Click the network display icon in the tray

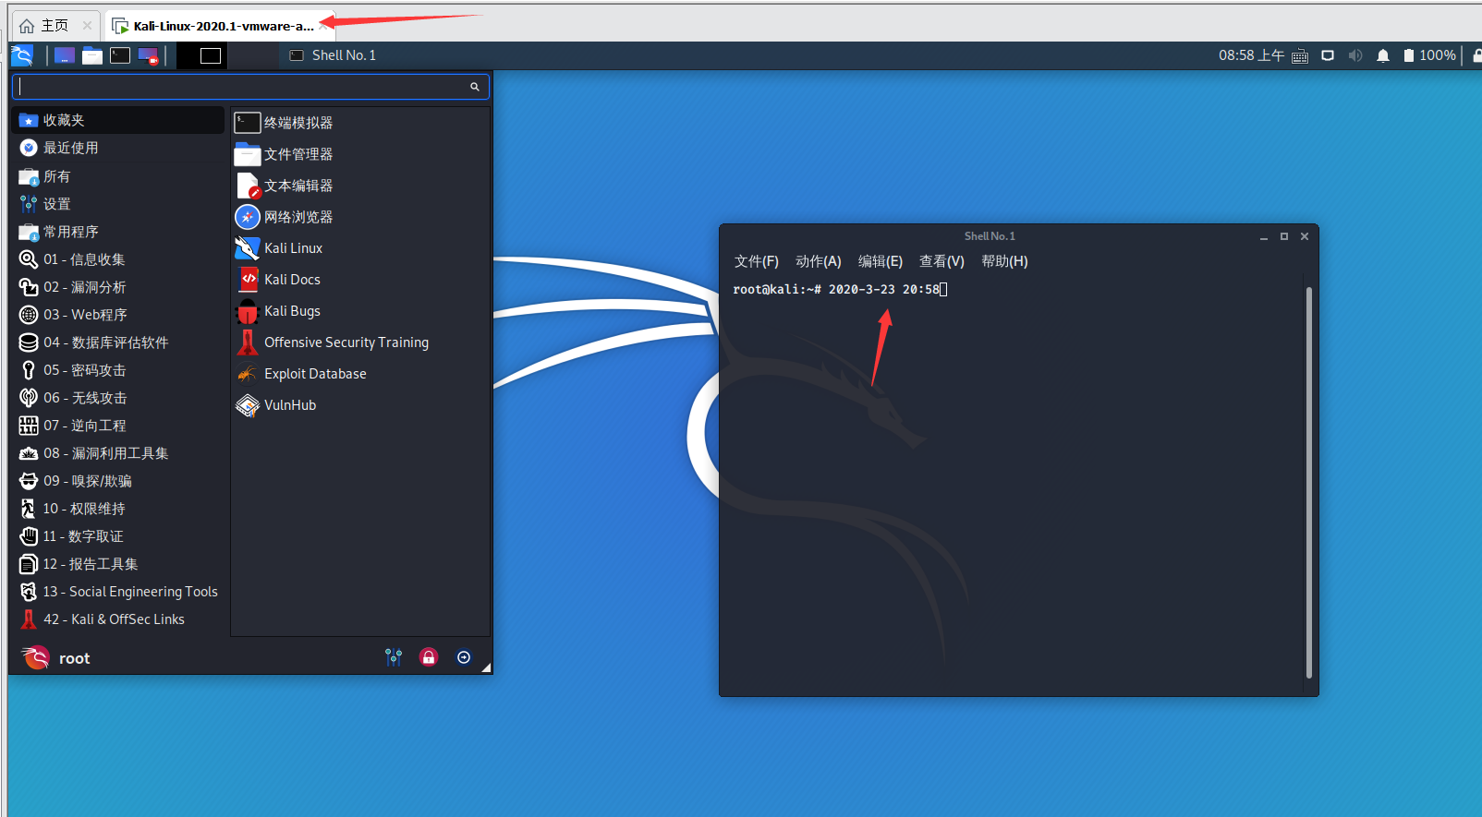(1328, 55)
